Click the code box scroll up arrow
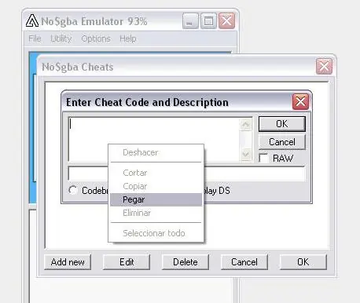 (x=246, y=124)
